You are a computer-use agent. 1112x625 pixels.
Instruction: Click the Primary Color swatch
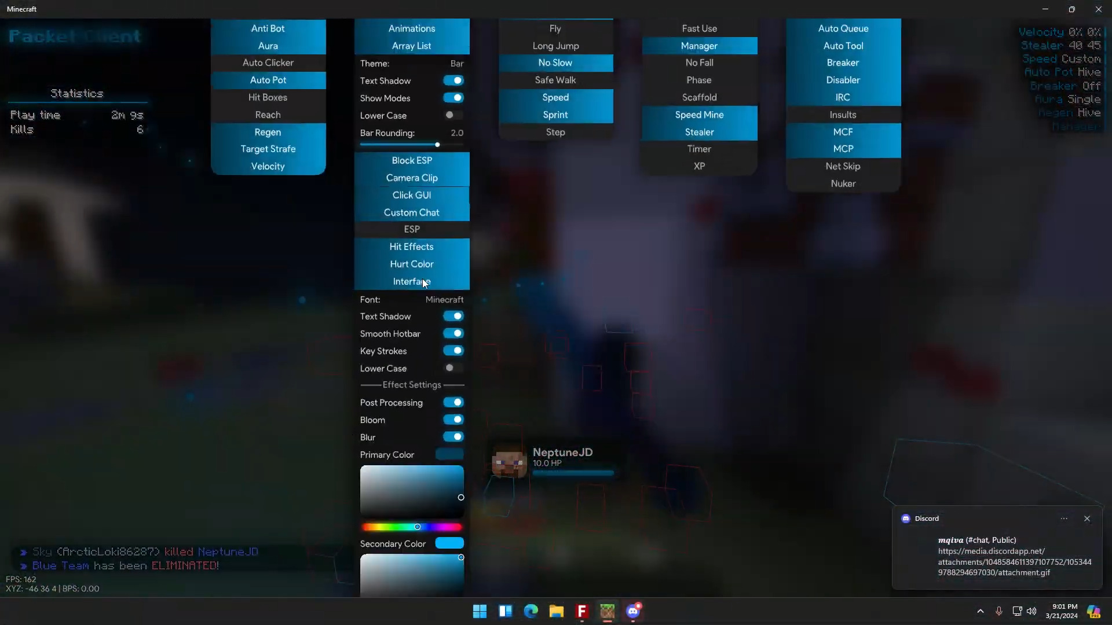[449, 454]
